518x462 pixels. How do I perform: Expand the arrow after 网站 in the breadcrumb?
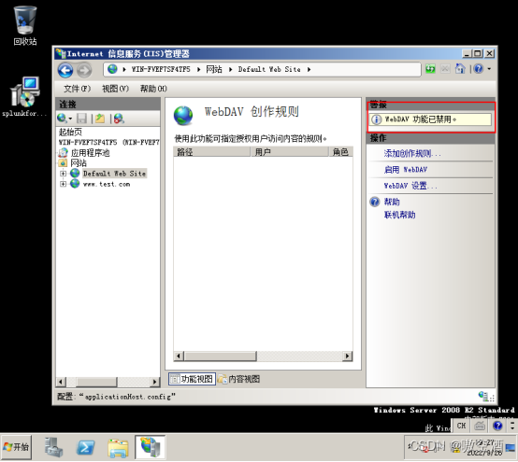(x=230, y=69)
